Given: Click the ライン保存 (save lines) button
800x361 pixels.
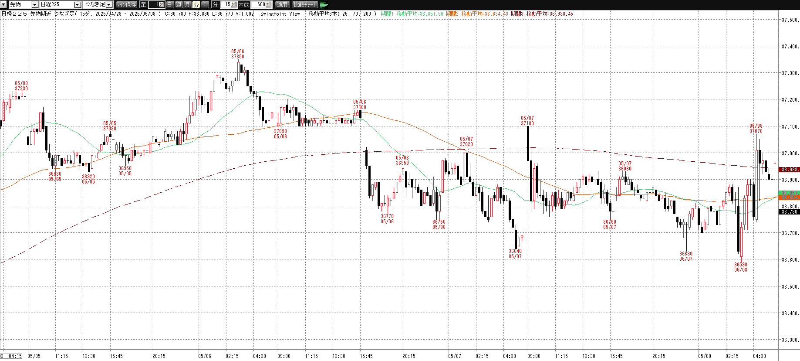Looking at the screenshot, I should click(126, 4).
